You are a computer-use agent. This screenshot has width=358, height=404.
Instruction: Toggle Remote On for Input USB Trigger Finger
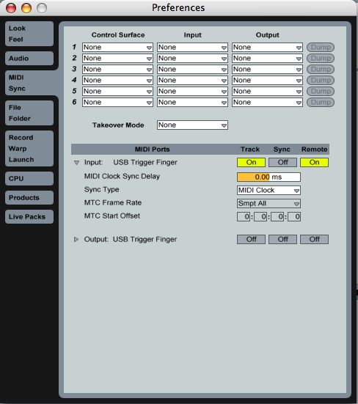coord(314,162)
